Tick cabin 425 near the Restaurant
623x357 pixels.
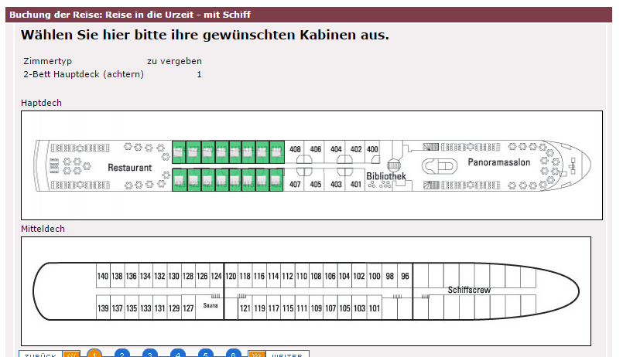(x=178, y=182)
